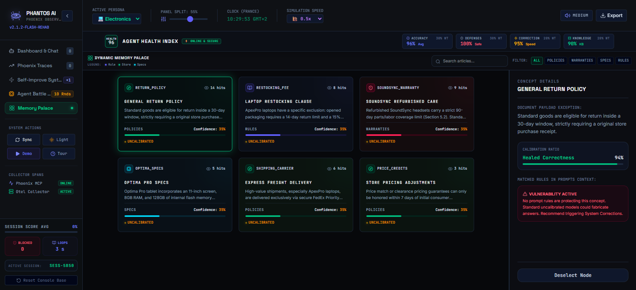636x290 pixels.
Task: Select the ALL filter
Action: coord(537,60)
